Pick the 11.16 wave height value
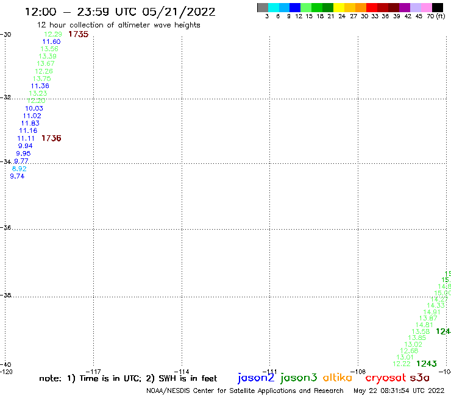 point(28,130)
